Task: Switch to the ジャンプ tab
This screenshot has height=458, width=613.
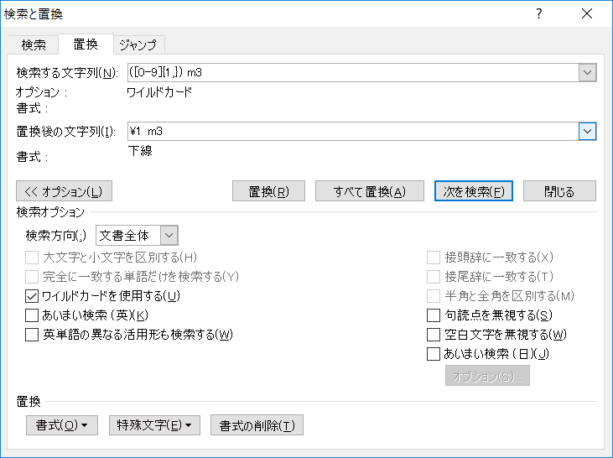Action: point(139,44)
